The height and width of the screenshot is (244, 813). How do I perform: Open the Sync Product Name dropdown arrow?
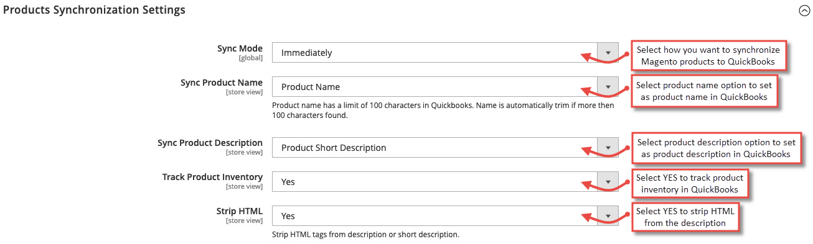[608, 87]
